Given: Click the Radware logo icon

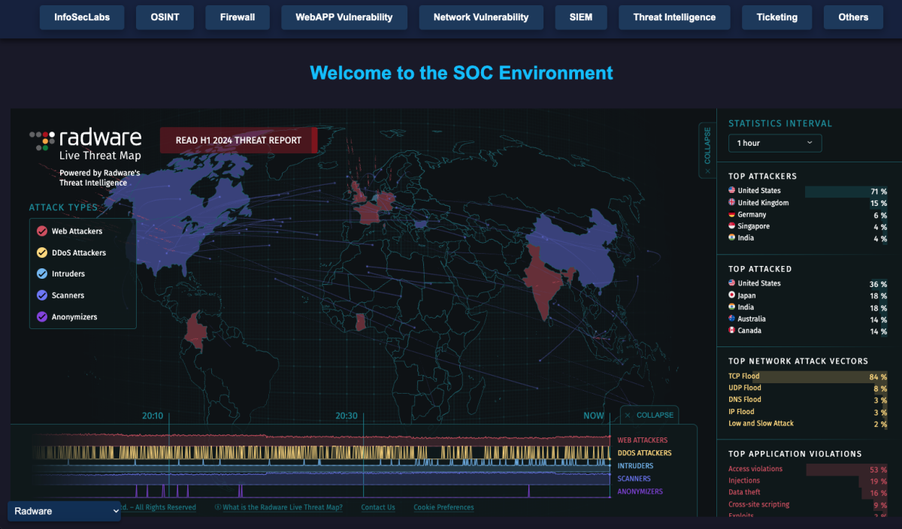Looking at the screenshot, I should point(42,140).
